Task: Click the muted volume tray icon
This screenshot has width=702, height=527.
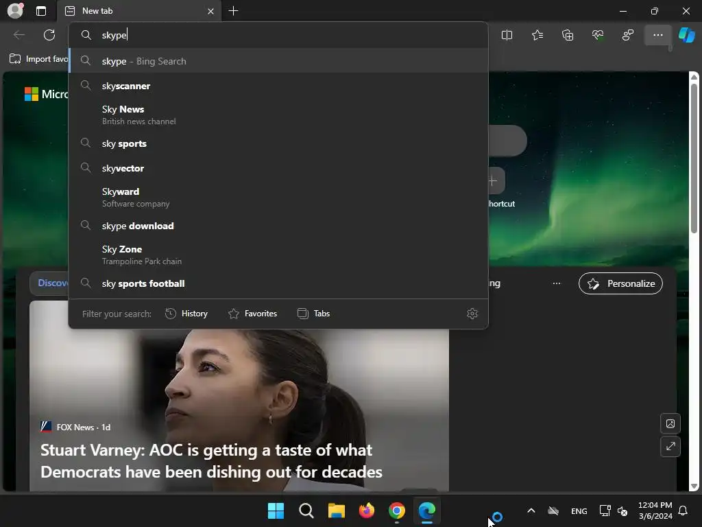Action: (622, 511)
